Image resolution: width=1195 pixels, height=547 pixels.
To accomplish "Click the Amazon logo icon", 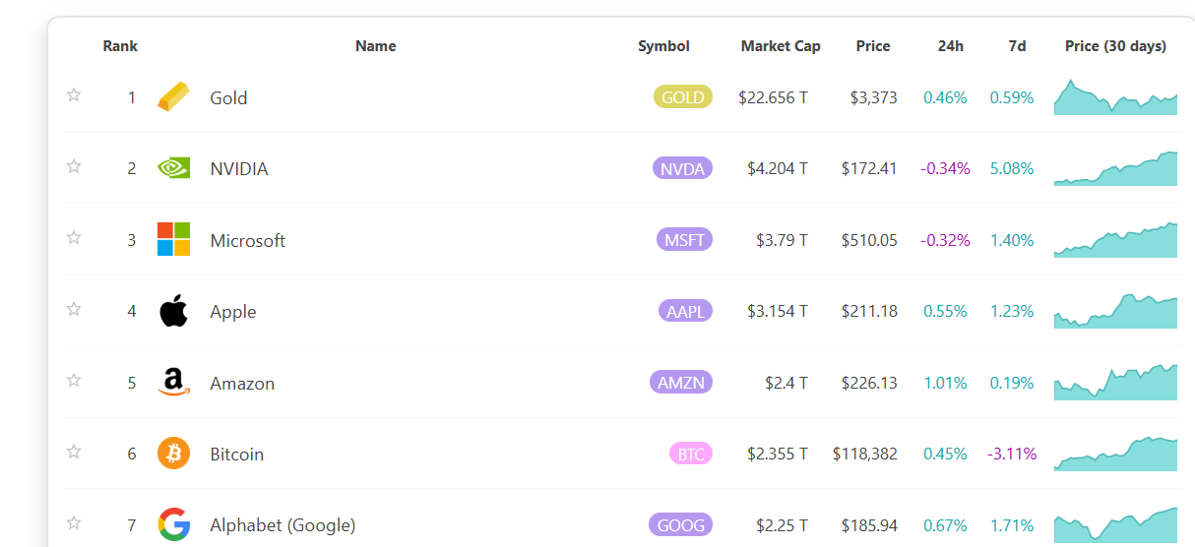I will [174, 383].
